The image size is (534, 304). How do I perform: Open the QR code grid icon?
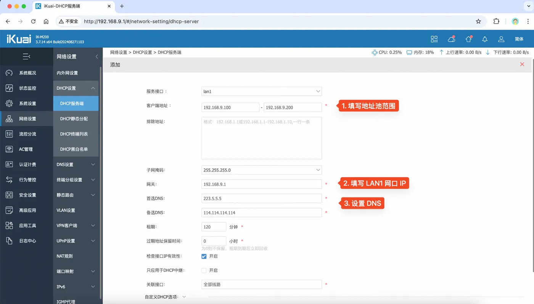point(434,39)
